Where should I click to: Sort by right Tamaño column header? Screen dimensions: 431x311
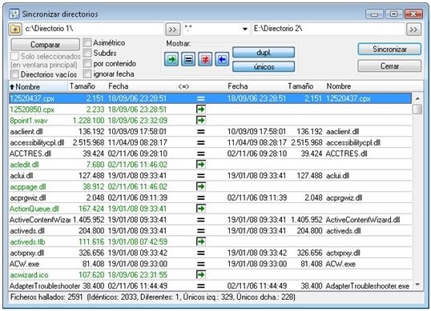click(x=305, y=86)
